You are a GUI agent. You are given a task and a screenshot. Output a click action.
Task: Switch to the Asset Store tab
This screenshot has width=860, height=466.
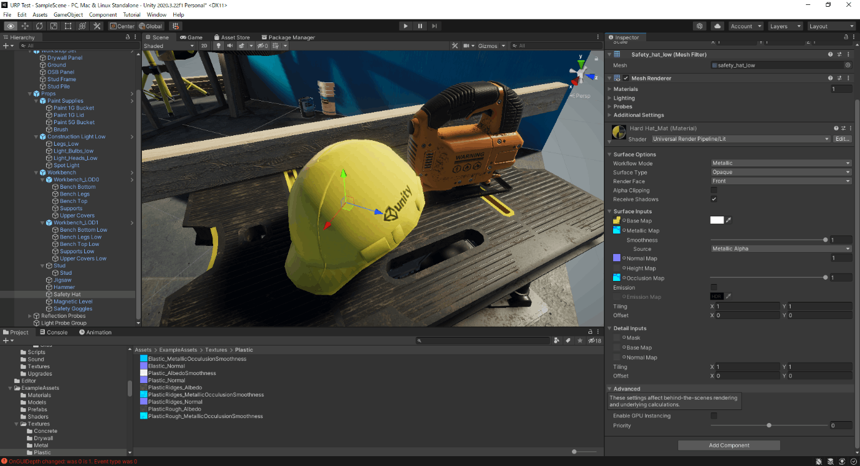point(231,38)
